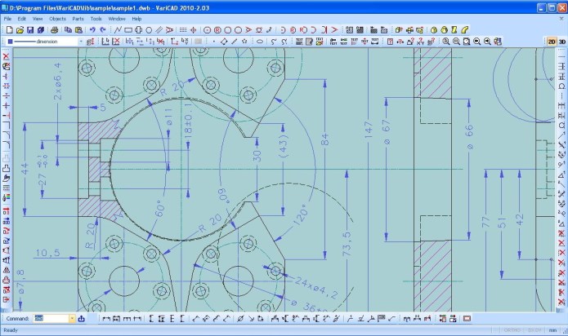Click the blue color square in line style box
Screen dimensions: 568x336
coord(11,42)
